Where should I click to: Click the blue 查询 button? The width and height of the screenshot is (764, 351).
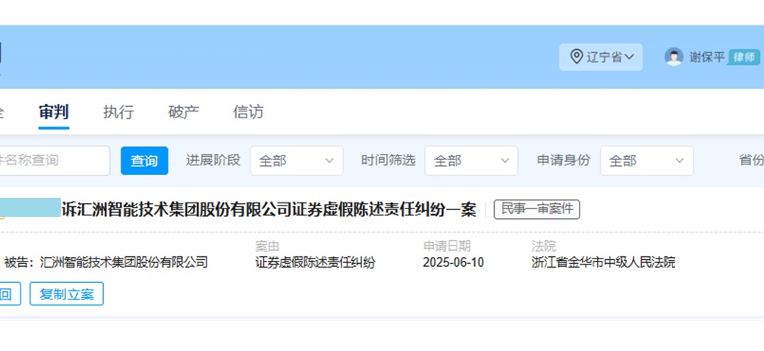(x=144, y=161)
